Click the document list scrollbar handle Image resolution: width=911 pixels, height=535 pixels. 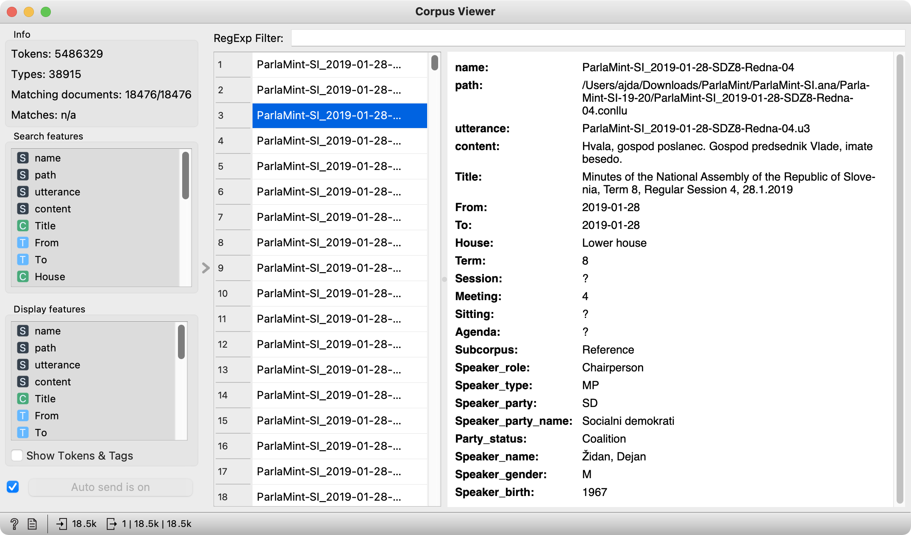coord(434,63)
